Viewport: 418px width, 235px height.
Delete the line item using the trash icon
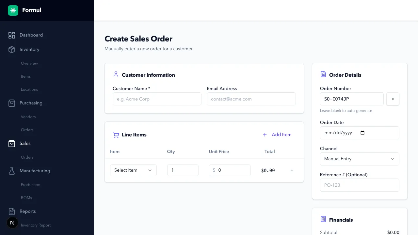coord(292,170)
